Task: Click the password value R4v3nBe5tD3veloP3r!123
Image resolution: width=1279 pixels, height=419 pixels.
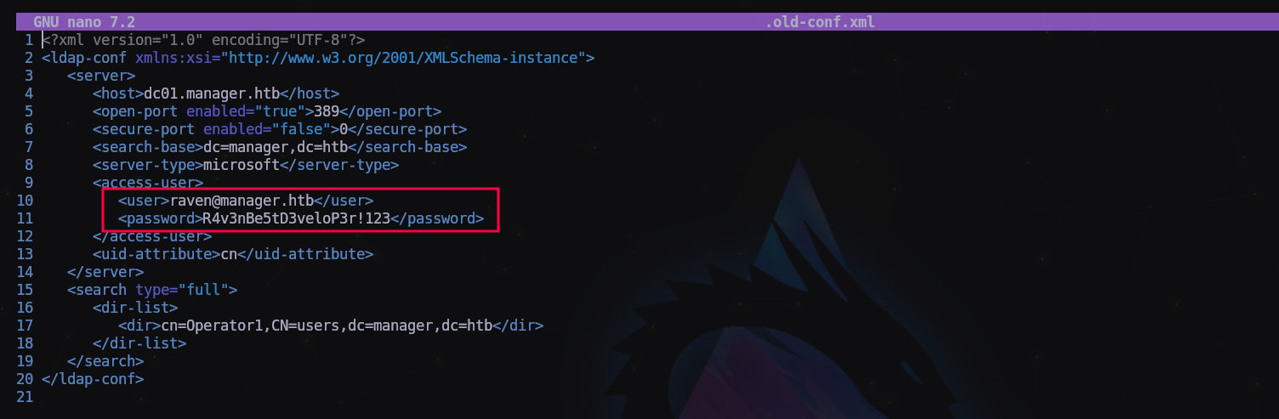Action: pos(297,218)
